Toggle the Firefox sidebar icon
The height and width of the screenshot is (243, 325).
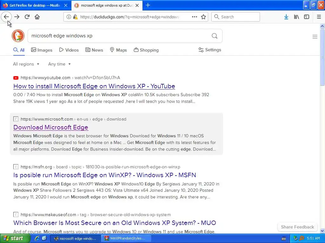point(307,17)
